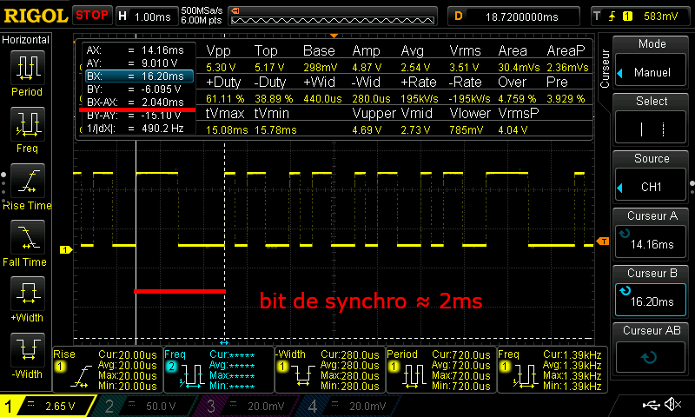Select the Freq measurement icon
The height and width of the screenshot is (417, 695).
(28, 124)
